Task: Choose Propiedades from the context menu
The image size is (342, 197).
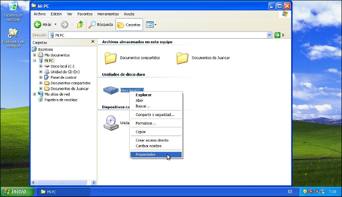Action: point(146,155)
